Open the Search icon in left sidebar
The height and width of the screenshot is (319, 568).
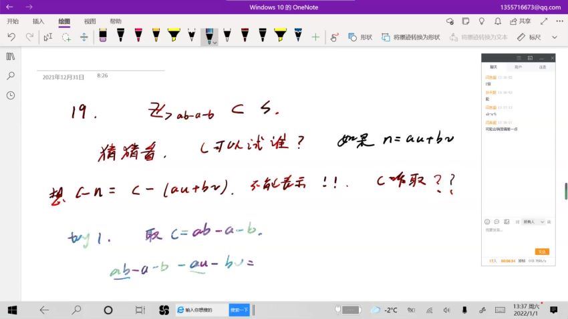coord(11,76)
